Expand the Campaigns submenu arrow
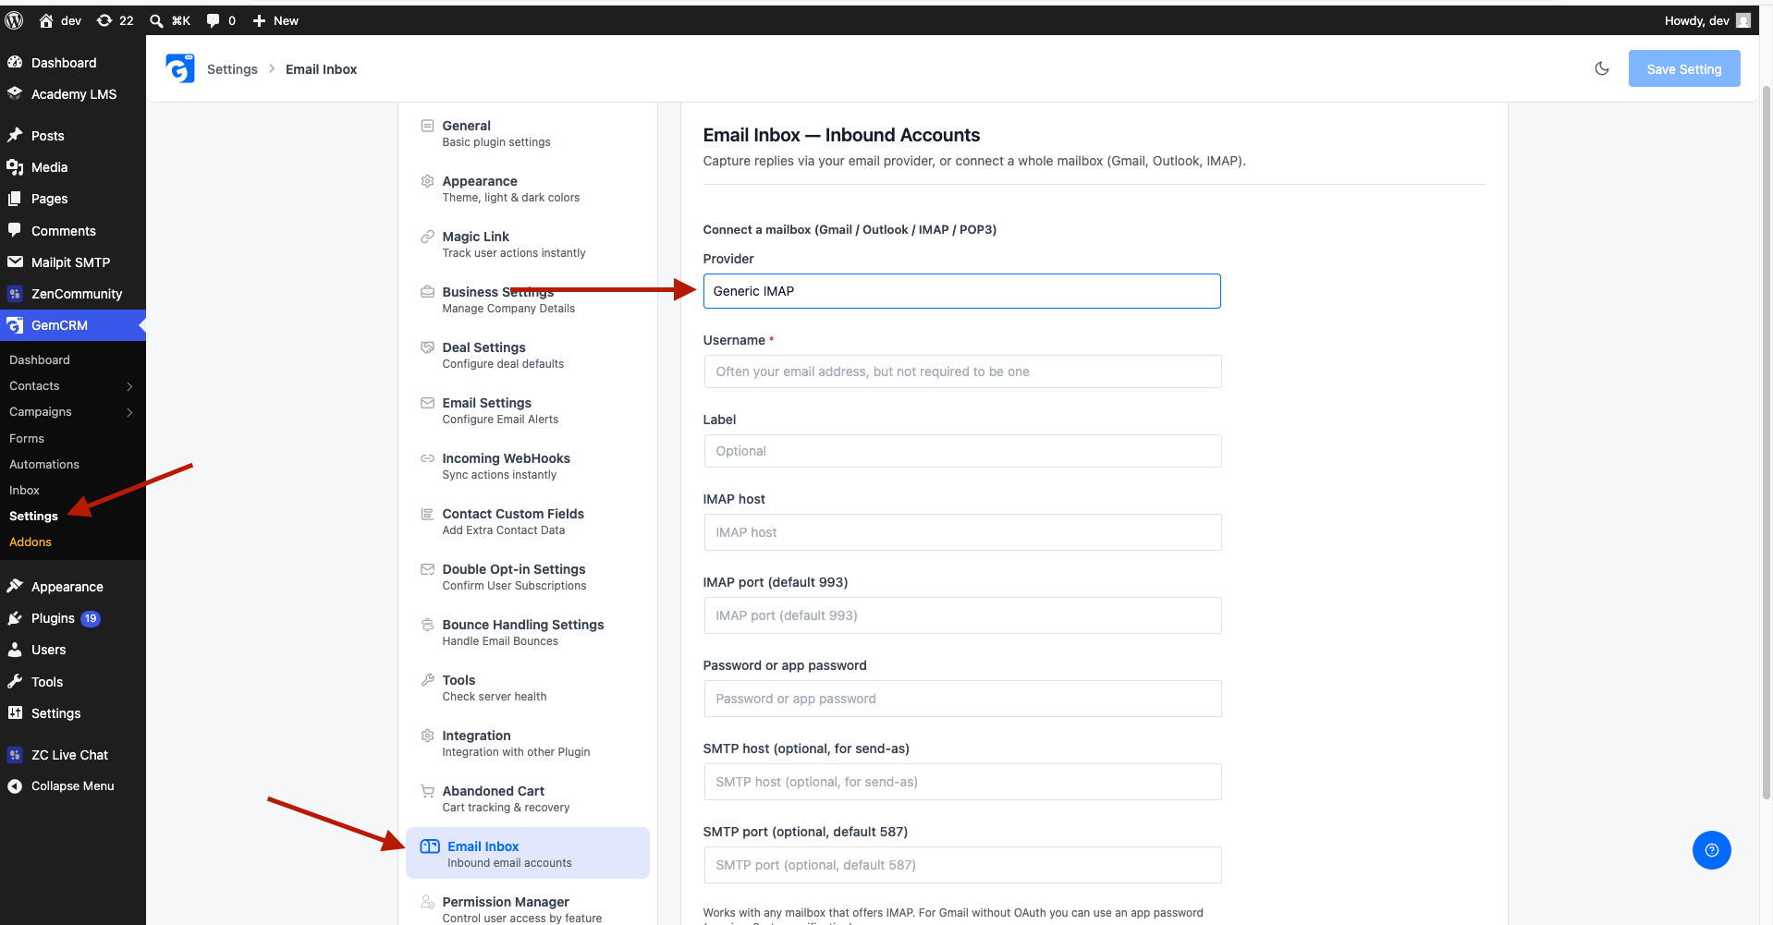 coord(129,412)
